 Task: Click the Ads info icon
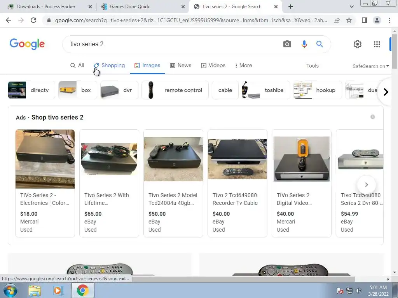(x=373, y=117)
